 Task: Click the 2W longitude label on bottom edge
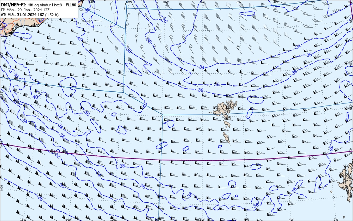point(336,220)
